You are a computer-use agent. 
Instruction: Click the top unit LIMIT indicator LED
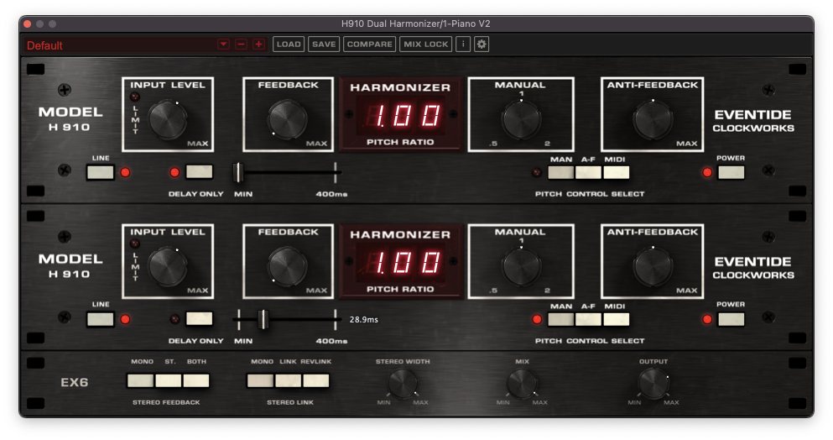135,97
